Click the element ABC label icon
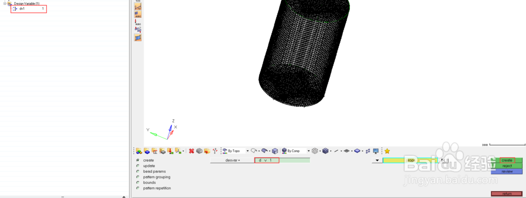The image size is (526, 198). (x=137, y=14)
